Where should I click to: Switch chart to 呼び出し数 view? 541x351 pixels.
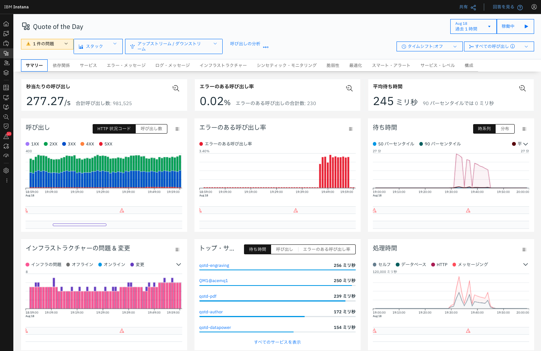151,129
